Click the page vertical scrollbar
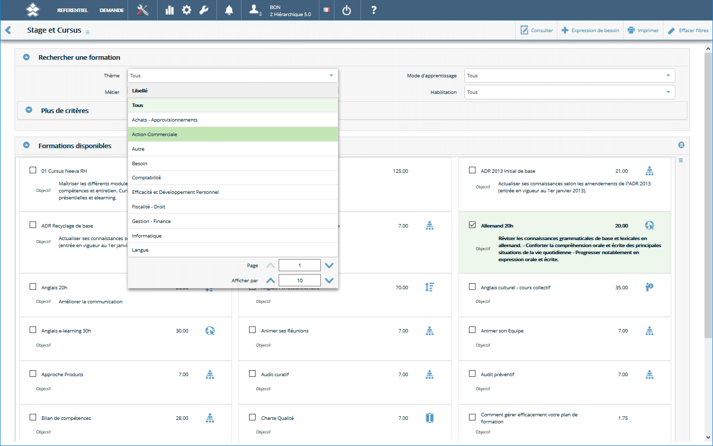The image size is (713, 446). pos(708,196)
